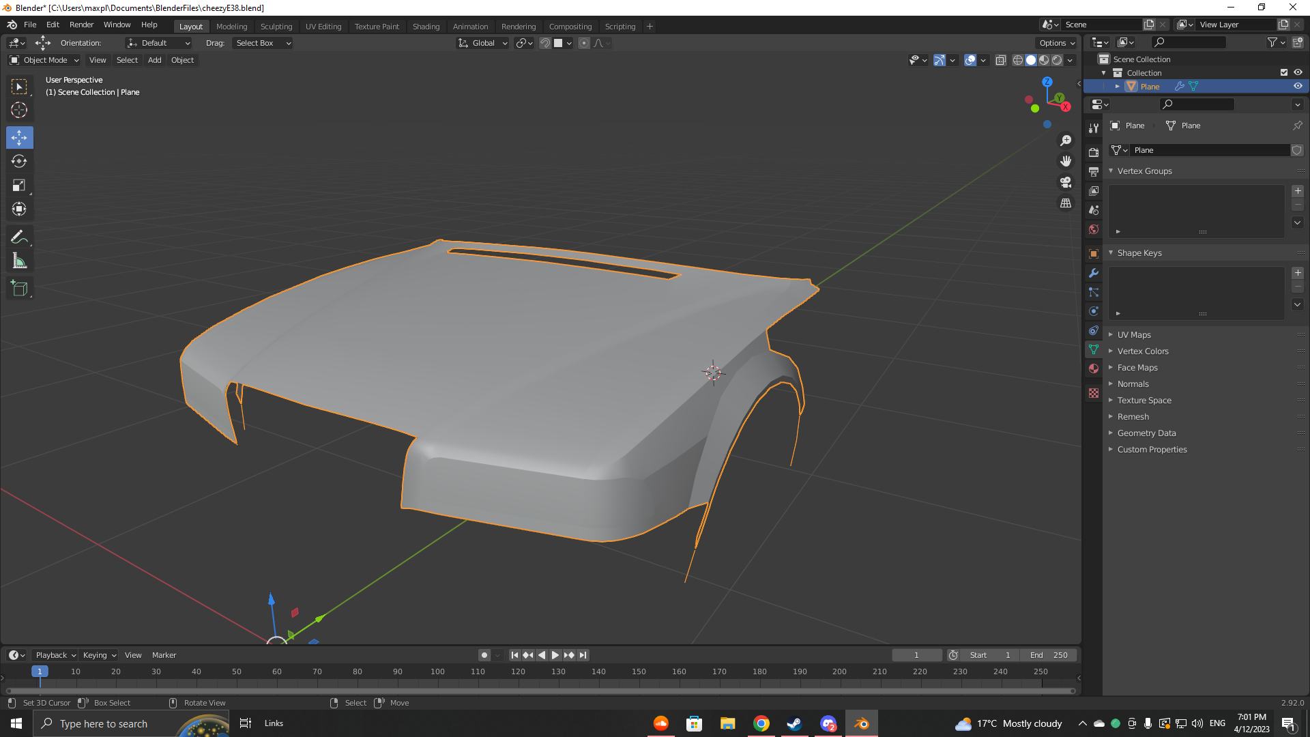Open the Render menu
The height and width of the screenshot is (737, 1310).
(81, 25)
